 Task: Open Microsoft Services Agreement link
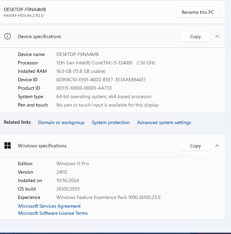click(x=49, y=206)
